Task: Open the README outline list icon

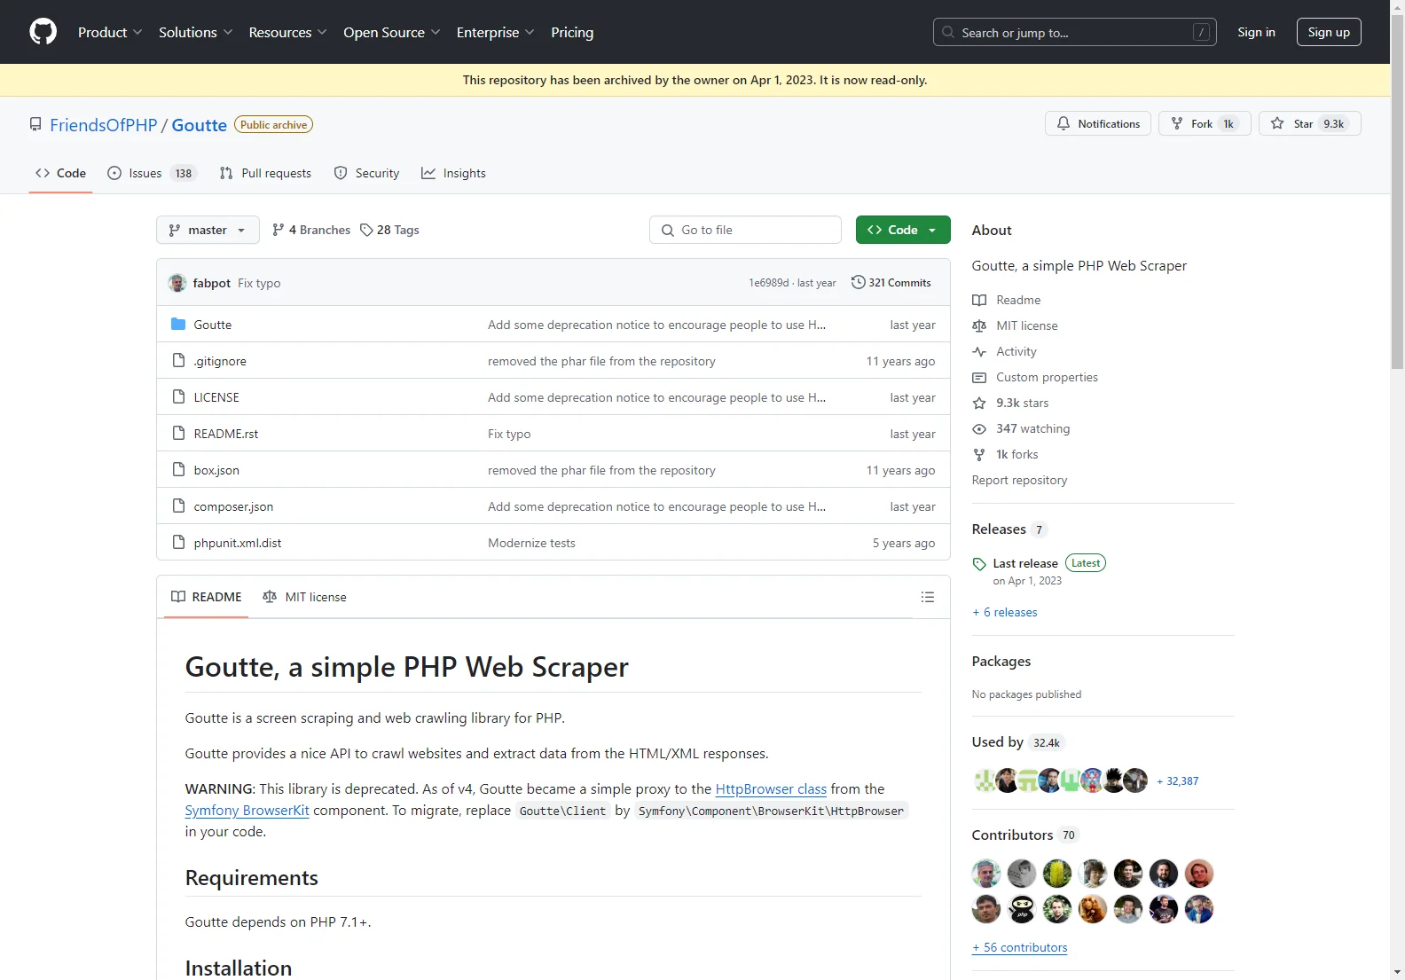Action: pyautogui.click(x=928, y=597)
